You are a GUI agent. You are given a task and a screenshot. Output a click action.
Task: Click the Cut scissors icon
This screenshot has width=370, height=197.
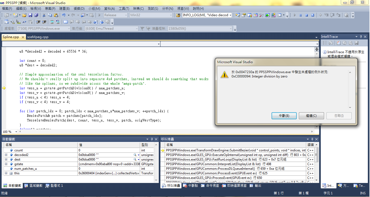[x=44, y=15]
